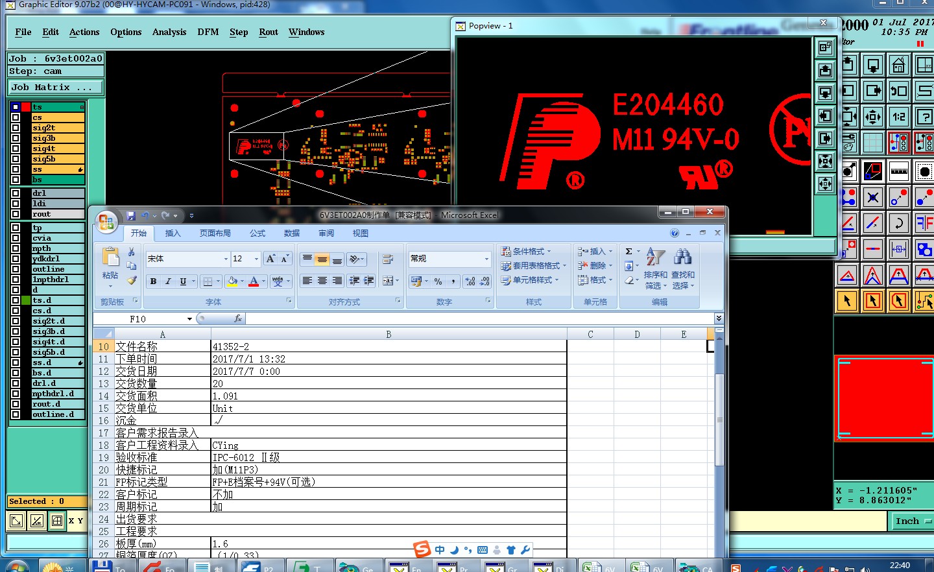Image resolution: width=934 pixels, height=572 pixels.
Task: Click the blue X snap-intersection icon
Action: pos(873,197)
